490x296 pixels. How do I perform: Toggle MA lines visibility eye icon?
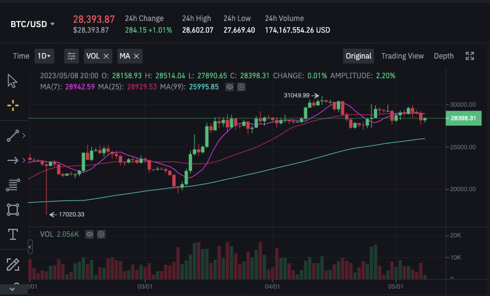click(230, 87)
